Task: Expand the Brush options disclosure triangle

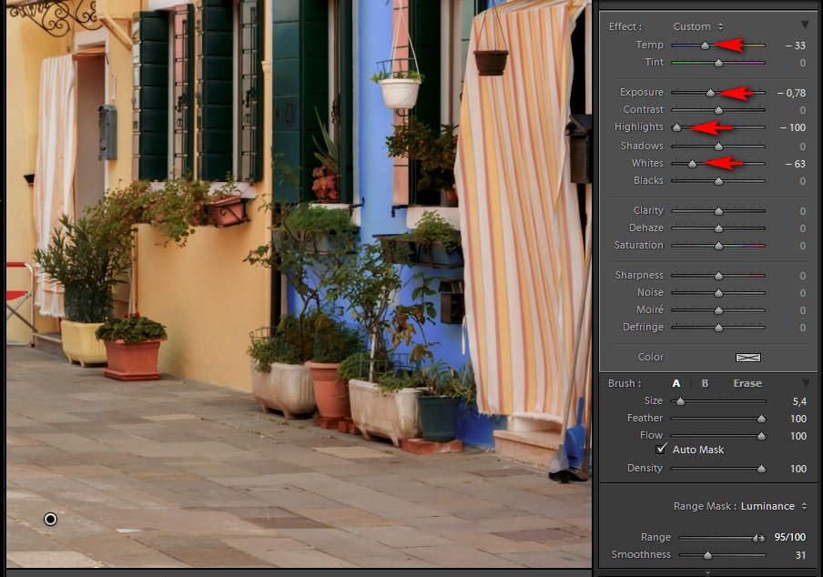Action: [805, 383]
